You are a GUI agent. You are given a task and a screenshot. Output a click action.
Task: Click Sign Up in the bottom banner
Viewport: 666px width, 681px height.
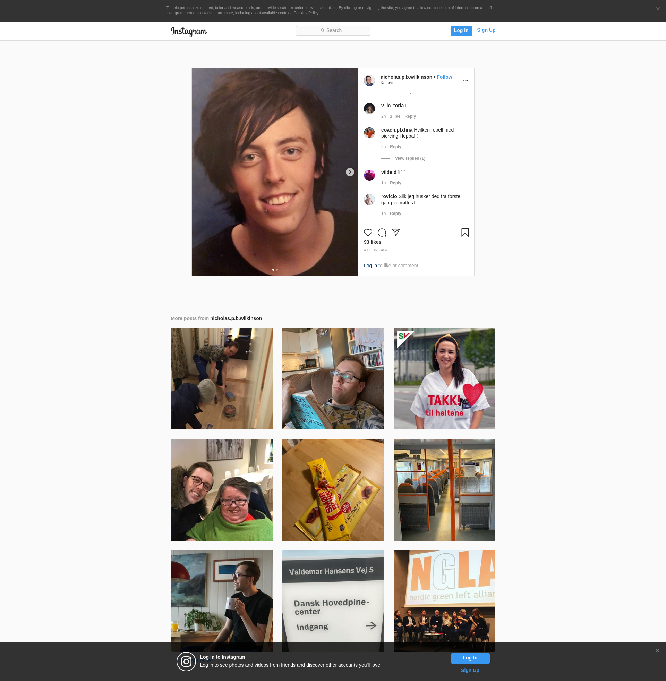[470, 671]
